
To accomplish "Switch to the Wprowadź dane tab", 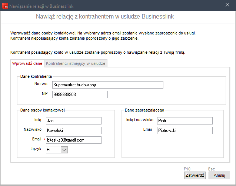I will point(27,63).
